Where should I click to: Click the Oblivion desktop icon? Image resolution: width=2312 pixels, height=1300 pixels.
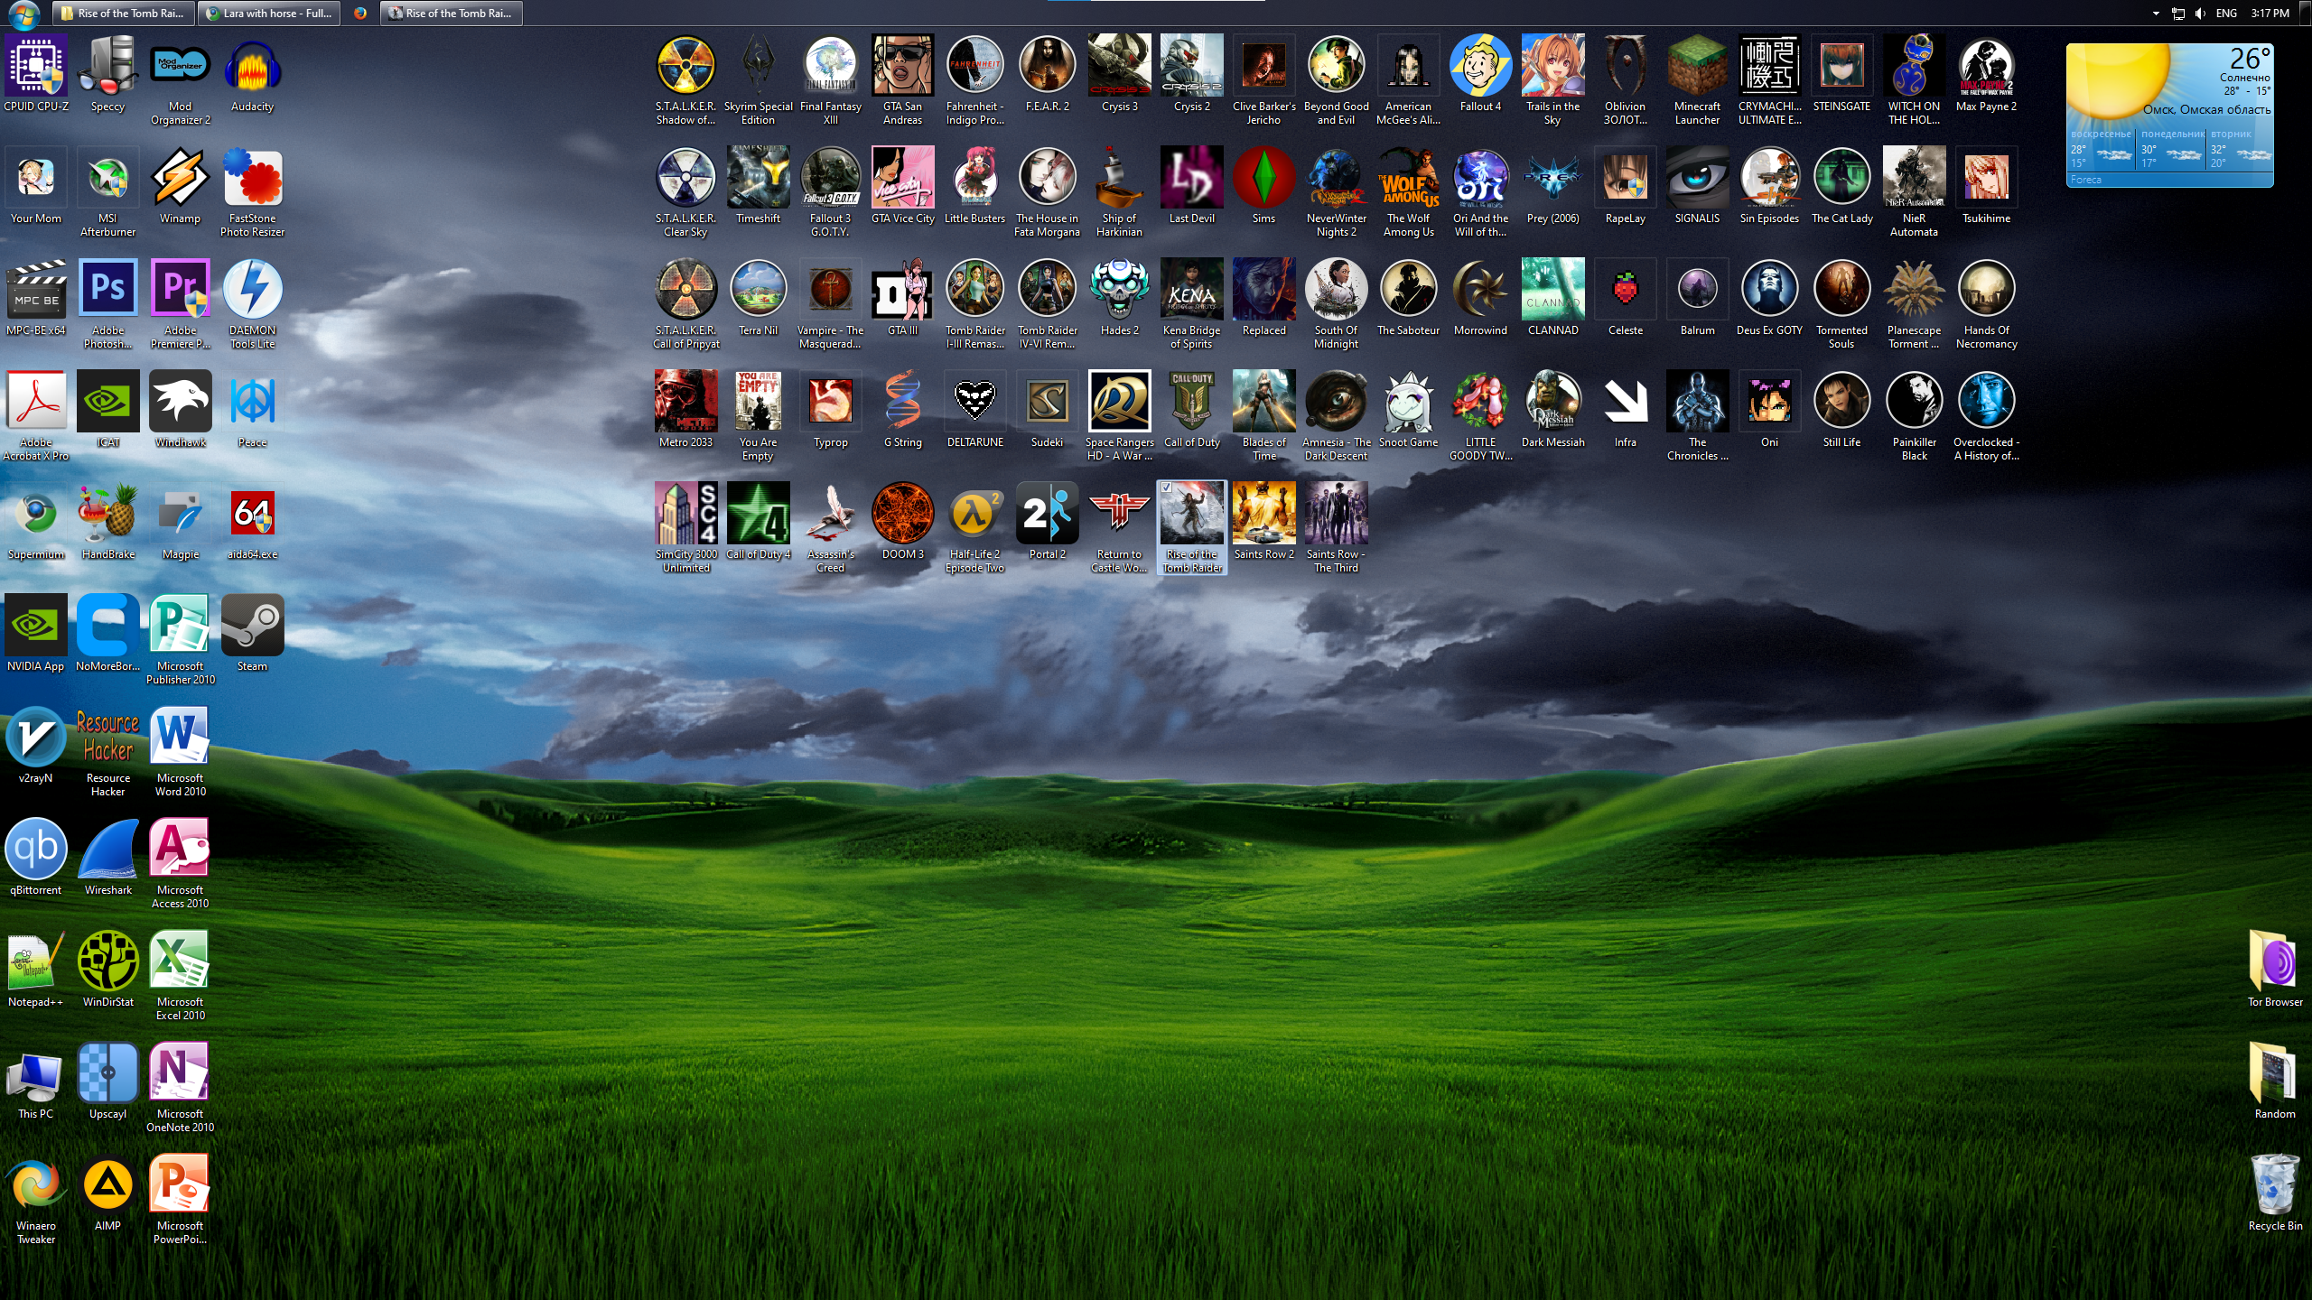pyautogui.click(x=1626, y=65)
